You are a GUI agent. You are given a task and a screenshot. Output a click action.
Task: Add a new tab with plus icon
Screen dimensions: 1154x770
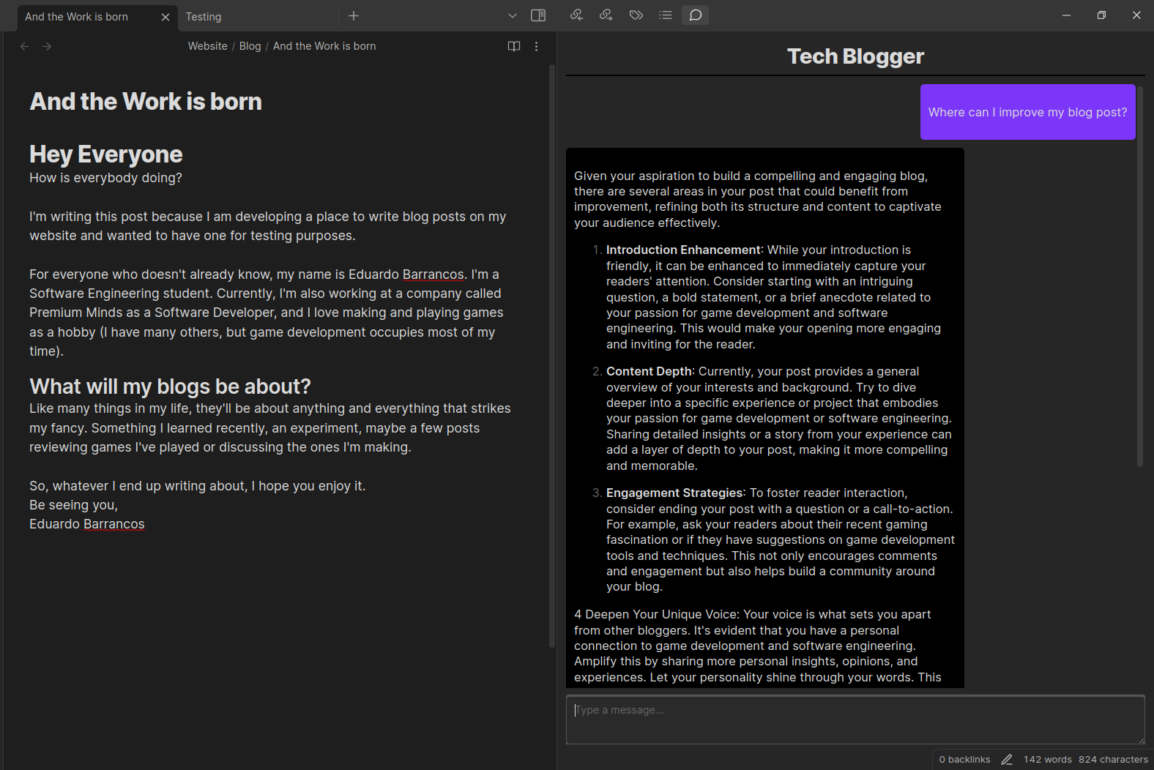click(x=354, y=15)
